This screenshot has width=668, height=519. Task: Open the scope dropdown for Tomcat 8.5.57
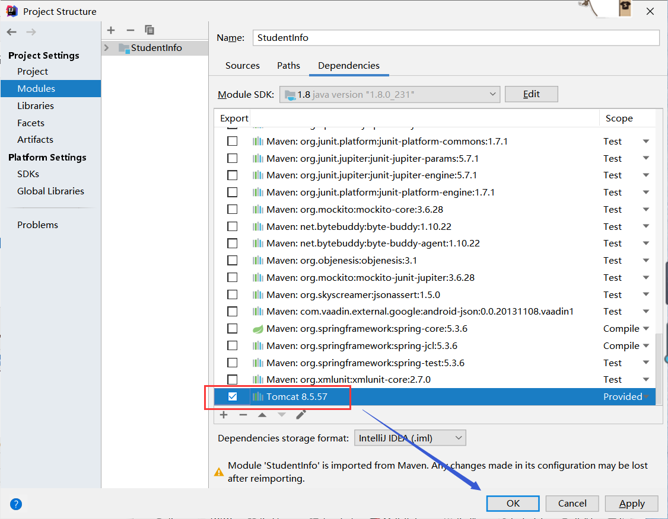coord(646,396)
